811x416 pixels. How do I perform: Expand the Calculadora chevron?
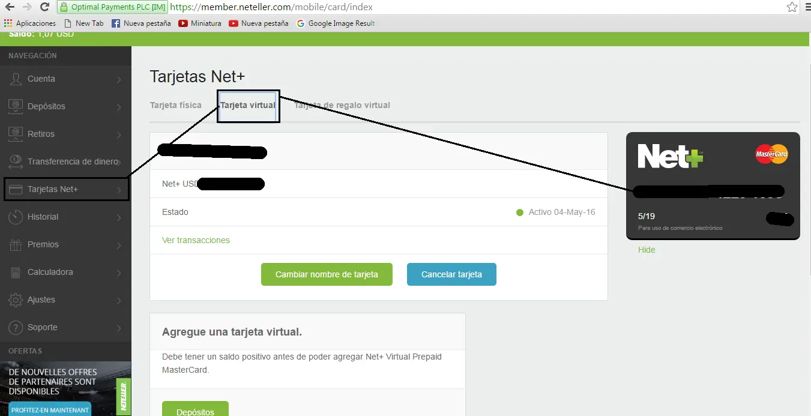(x=119, y=273)
